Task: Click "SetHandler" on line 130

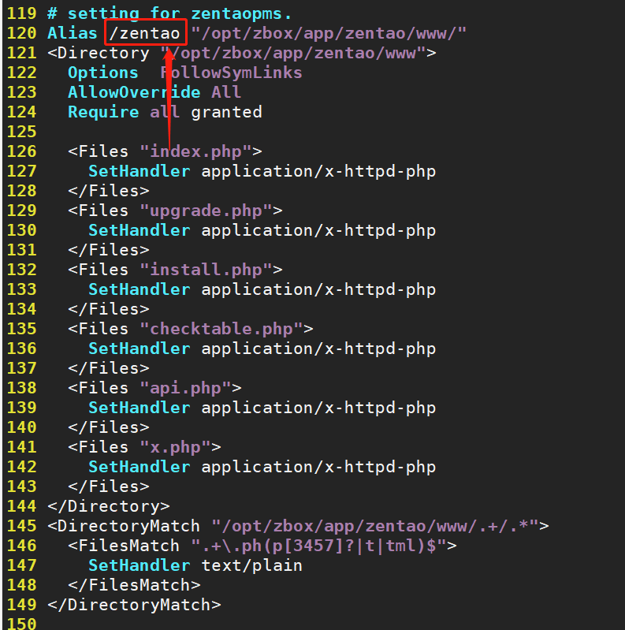Action: (x=139, y=229)
